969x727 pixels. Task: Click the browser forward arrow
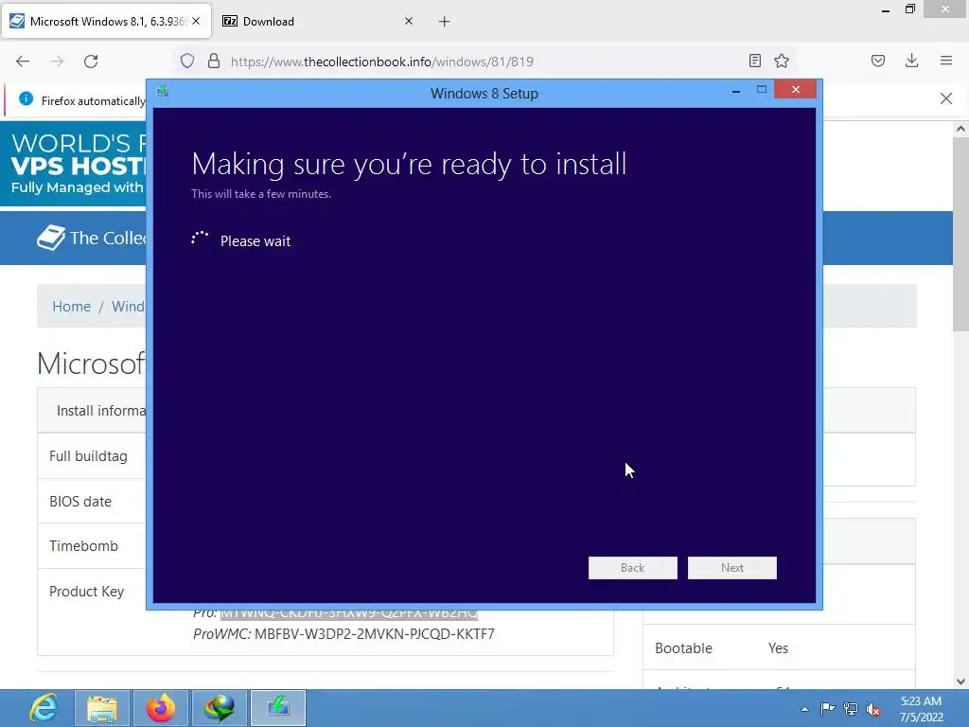[57, 62]
